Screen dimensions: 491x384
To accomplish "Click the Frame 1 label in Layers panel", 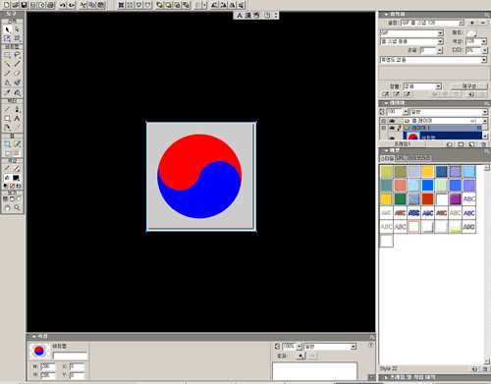I will pos(402,143).
